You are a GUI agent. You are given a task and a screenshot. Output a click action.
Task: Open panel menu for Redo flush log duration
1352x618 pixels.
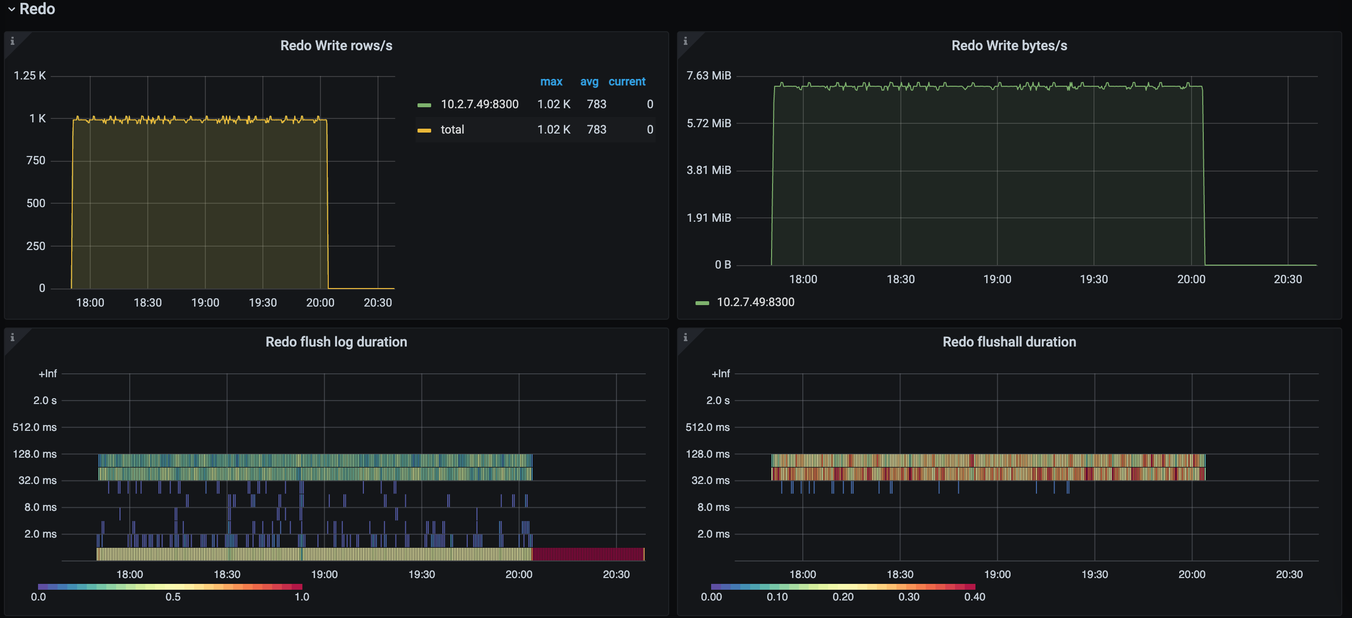337,342
